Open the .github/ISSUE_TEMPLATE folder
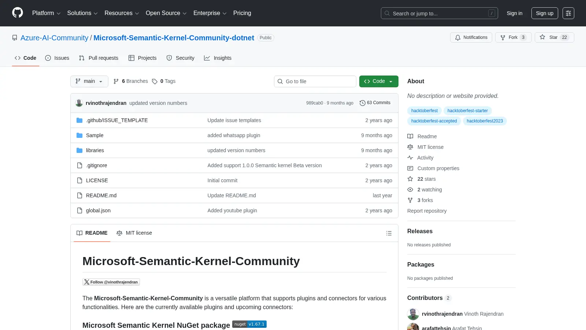 [117, 120]
